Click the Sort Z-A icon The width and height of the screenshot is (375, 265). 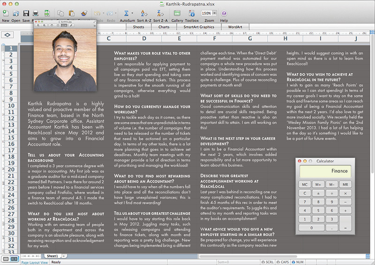160,13
